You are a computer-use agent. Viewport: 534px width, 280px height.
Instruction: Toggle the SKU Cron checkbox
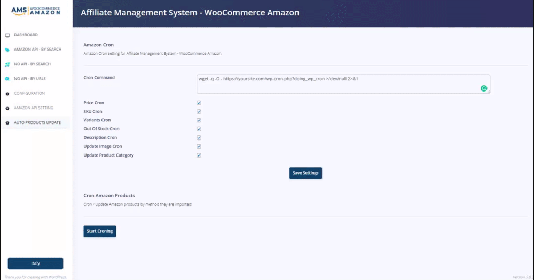[x=199, y=112]
